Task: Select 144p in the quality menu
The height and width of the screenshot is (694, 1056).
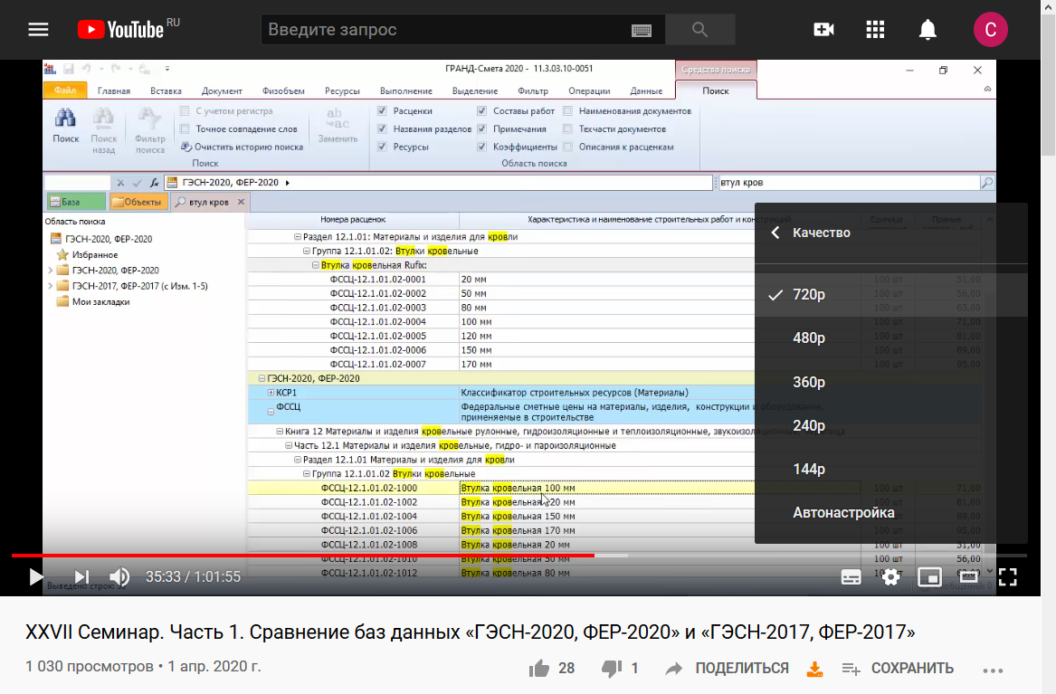Action: coord(808,470)
